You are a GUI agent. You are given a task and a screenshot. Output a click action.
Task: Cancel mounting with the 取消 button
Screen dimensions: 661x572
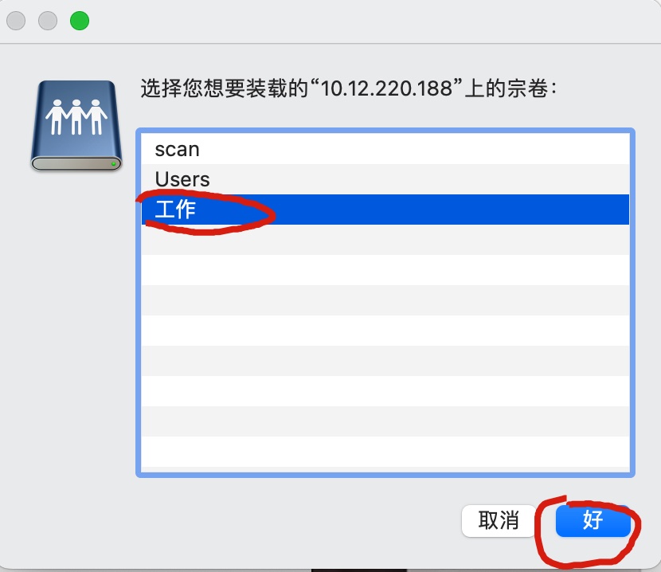pyautogui.click(x=499, y=520)
